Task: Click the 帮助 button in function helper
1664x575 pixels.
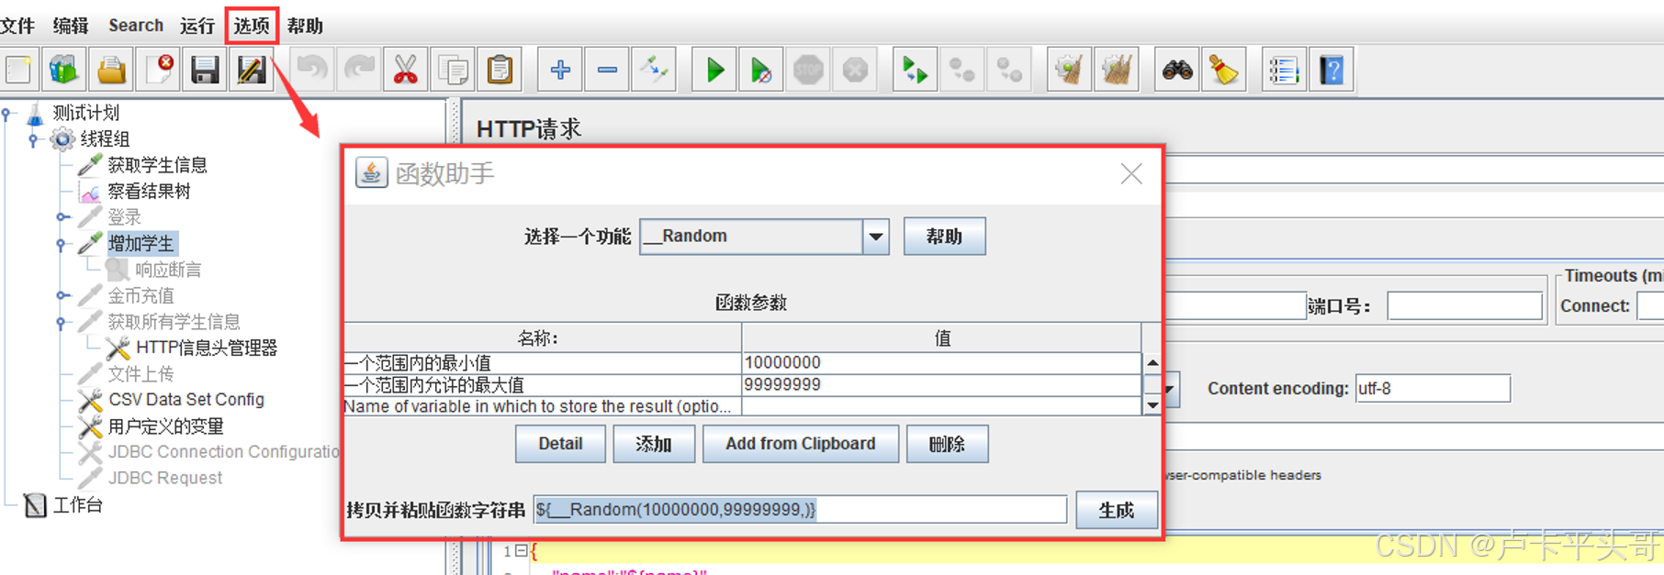Action: (x=944, y=237)
